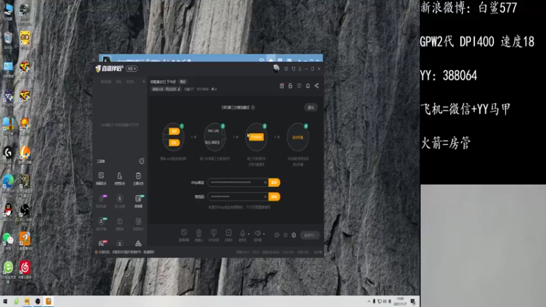Click the record icon beside settings gear
This screenshot has width=546, height=307.
pyautogui.click(x=285, y=235)
